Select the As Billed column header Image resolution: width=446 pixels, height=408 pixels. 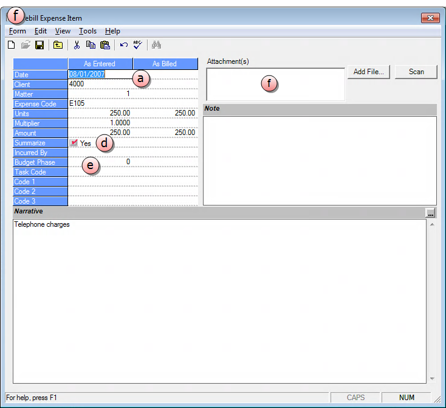[165, 64]
